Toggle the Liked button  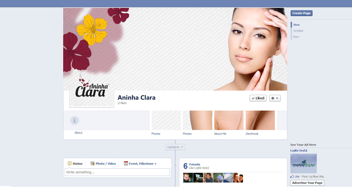pyautogui.click(x=258, y=98)
